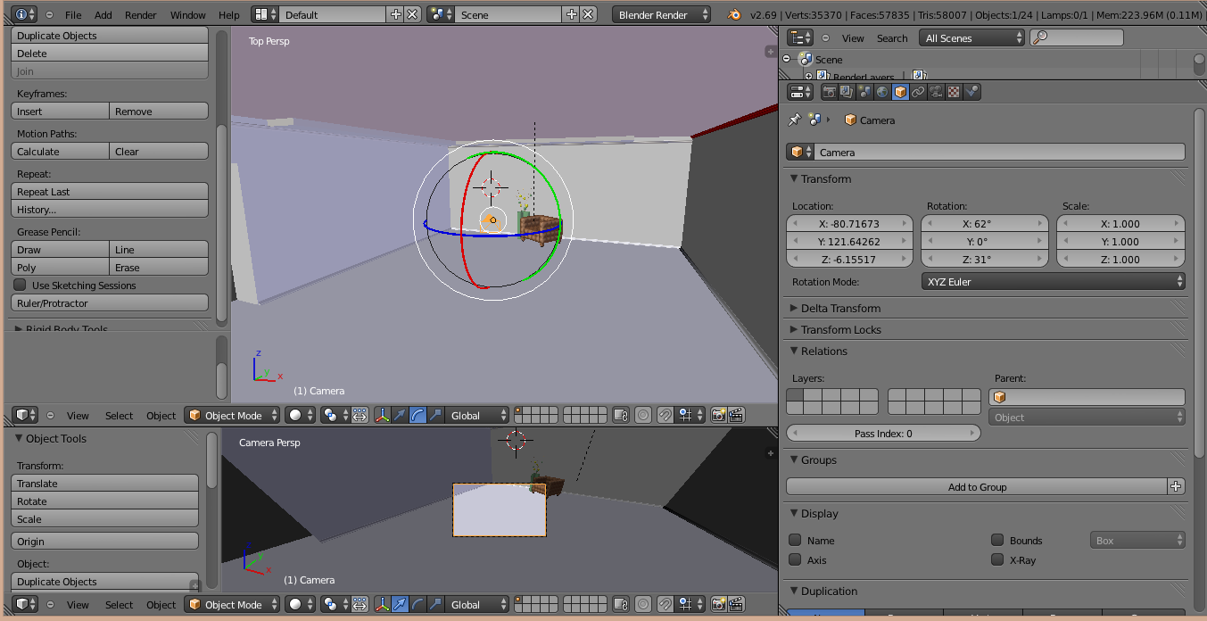Click the Ruler/Protractor button

(x=110, y=302)
